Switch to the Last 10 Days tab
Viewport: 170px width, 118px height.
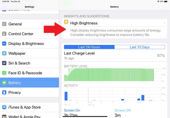point(140,47)
